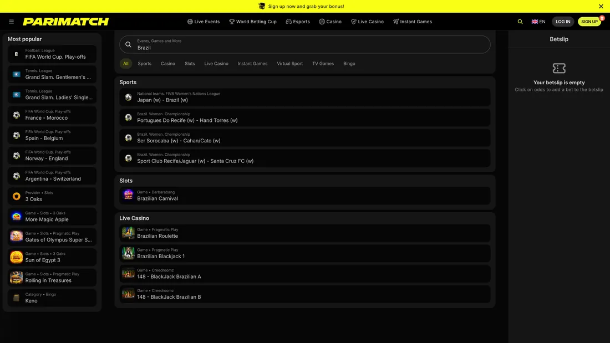This screenshot has width=610, height=343.
Task: Open Argentina - Switzerland match
Action: (x=52, y=176)
